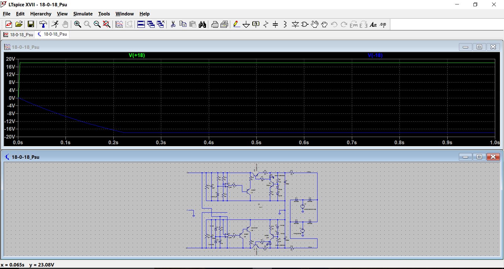This screenshot has height=269, width=504.
Task: Open the File menu
Action: [7, 14]
